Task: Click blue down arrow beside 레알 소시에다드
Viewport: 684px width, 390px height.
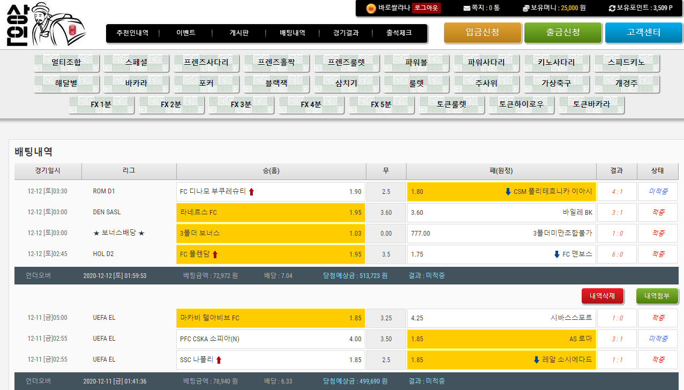Action: point(536,360)
